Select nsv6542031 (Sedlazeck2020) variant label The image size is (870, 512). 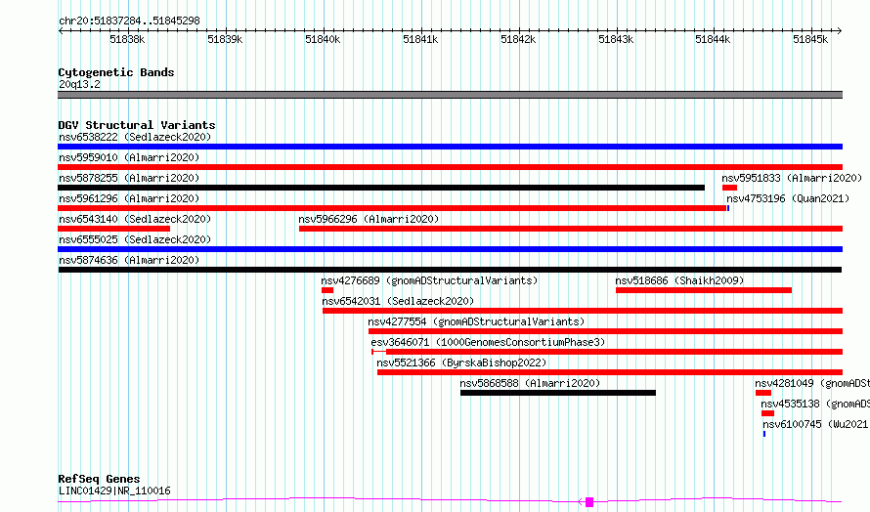398,301
